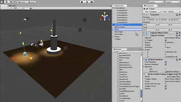Image resolution: width=181 pixels, height=102 pixels.
Task: Click the red X-axis arrow of the move gizmo
Action: 13,59
